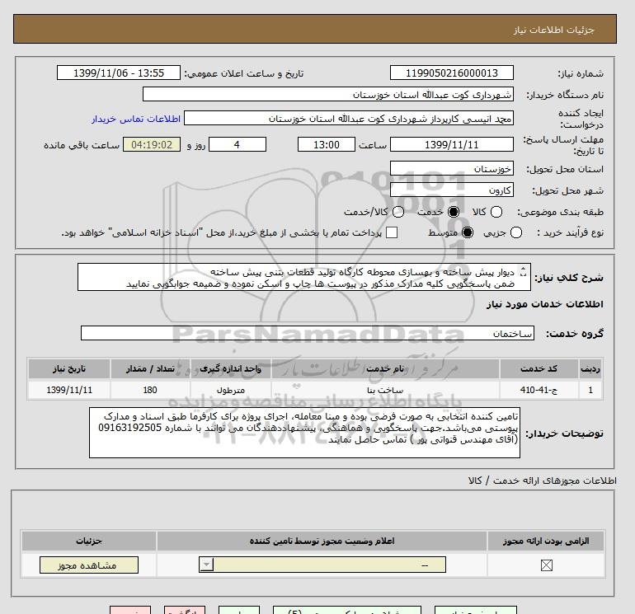The width and height of the screenshot is (635, 614).
Task: Click the ردیف column header
Action: point(590,368)
